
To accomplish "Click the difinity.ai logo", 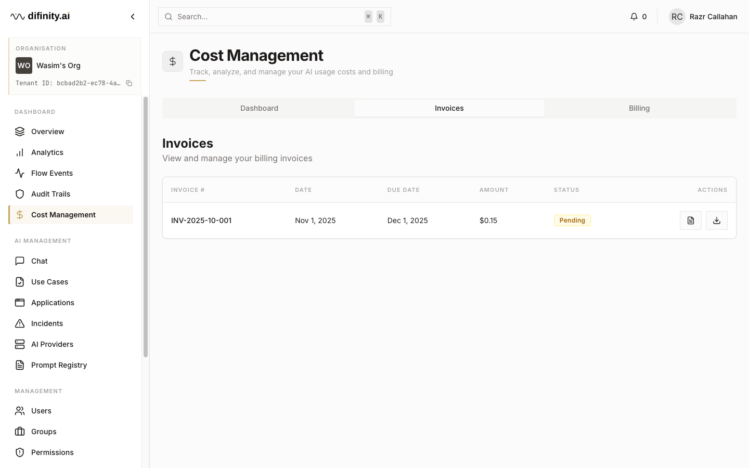I will tap(40, 16).
